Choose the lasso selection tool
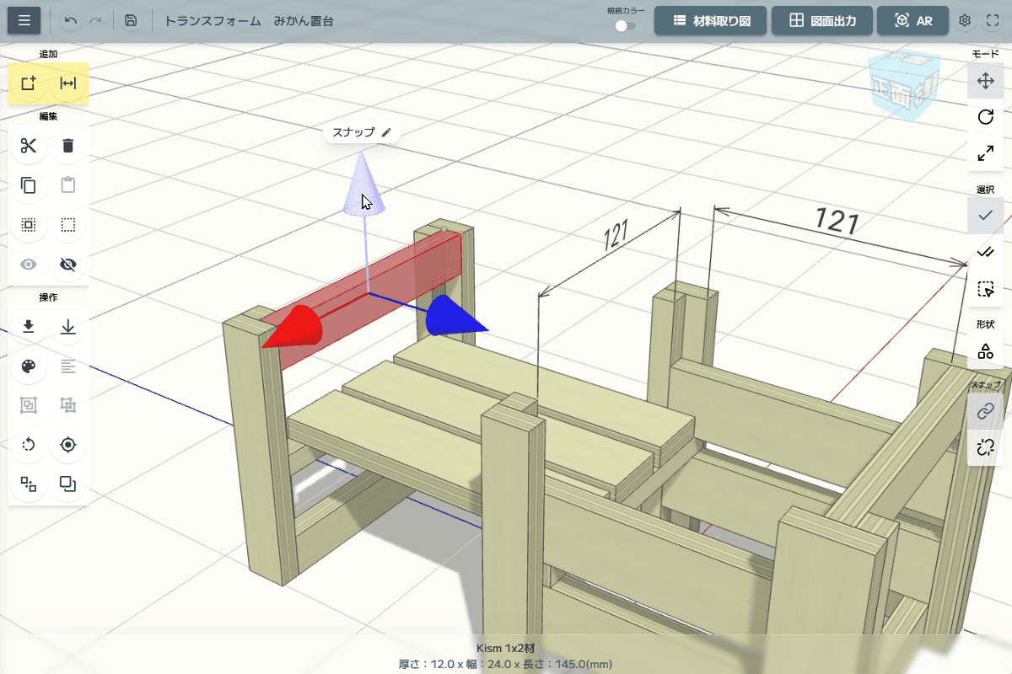This screenshot has width=1012, height=674. coord(985,286)
